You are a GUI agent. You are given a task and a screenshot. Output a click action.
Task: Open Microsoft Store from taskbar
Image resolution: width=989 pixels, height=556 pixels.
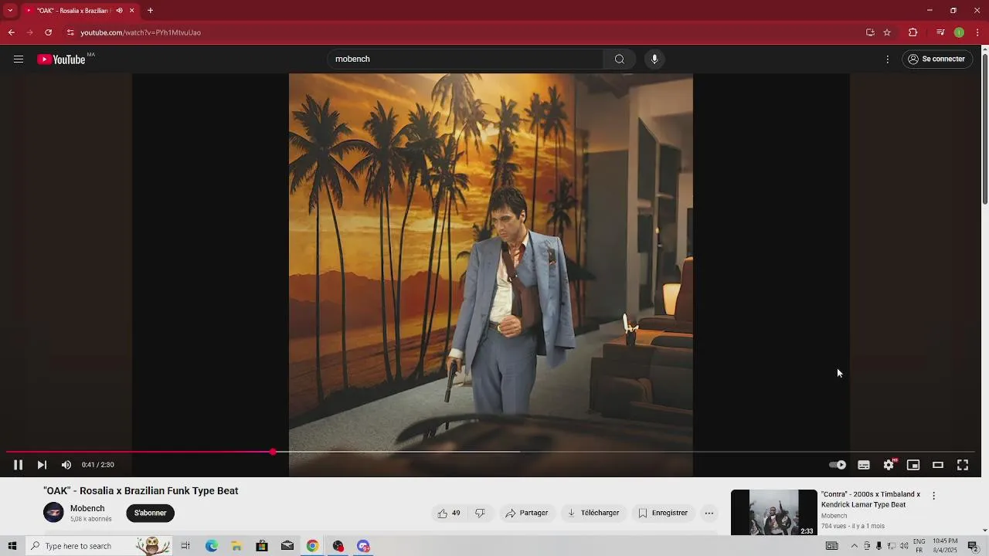pos(262,546)
